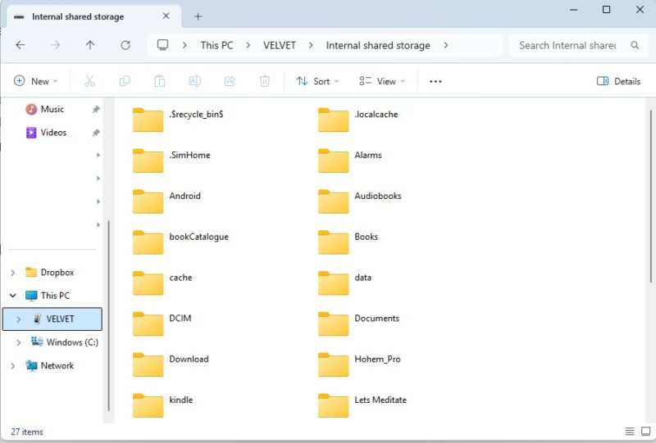Open the View dropdown menu
The image size is (656, 443).
[x=382, y=81]
